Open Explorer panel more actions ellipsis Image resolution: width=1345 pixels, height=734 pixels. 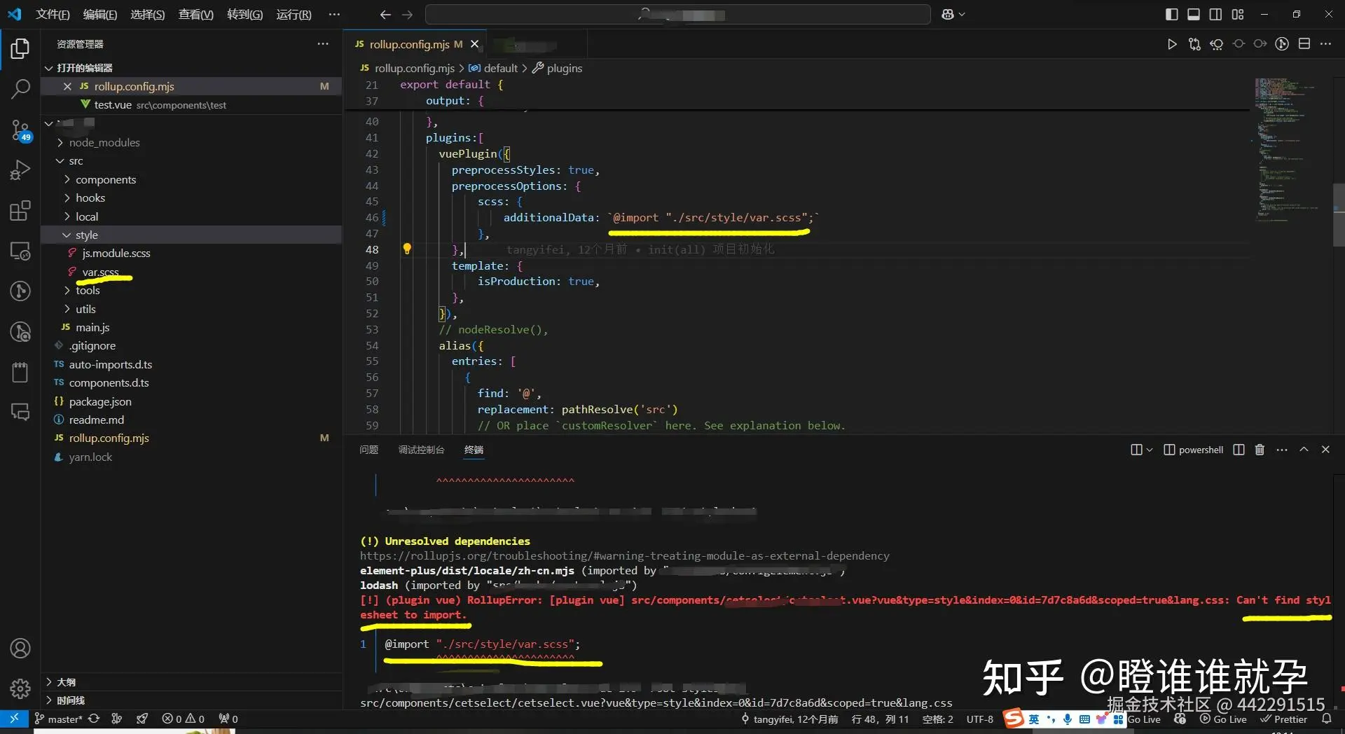point(323,44)
